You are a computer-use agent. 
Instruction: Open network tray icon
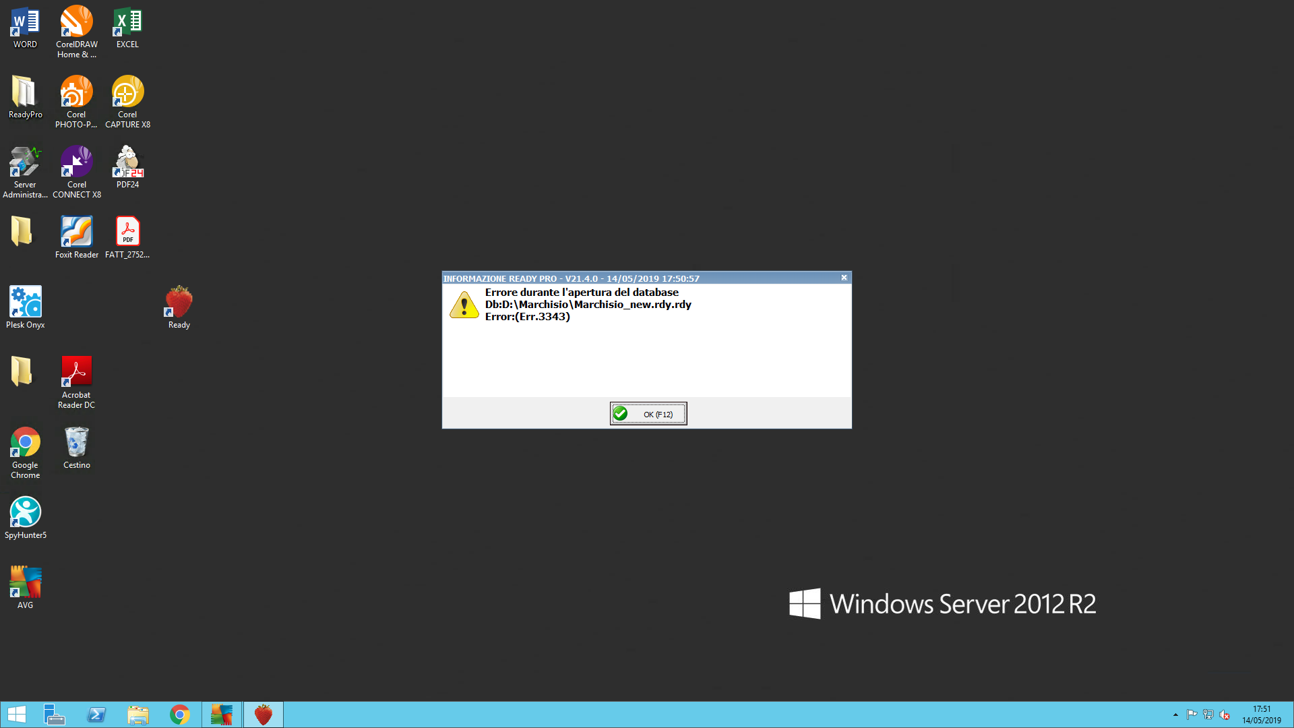point(1208,715)
